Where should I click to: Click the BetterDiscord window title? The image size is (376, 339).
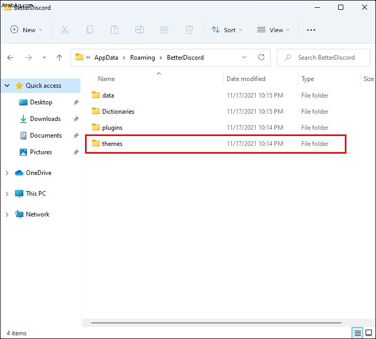tap(32, 8)
